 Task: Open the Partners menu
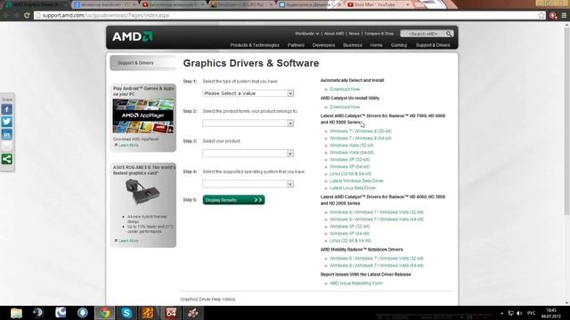(296, 45)
